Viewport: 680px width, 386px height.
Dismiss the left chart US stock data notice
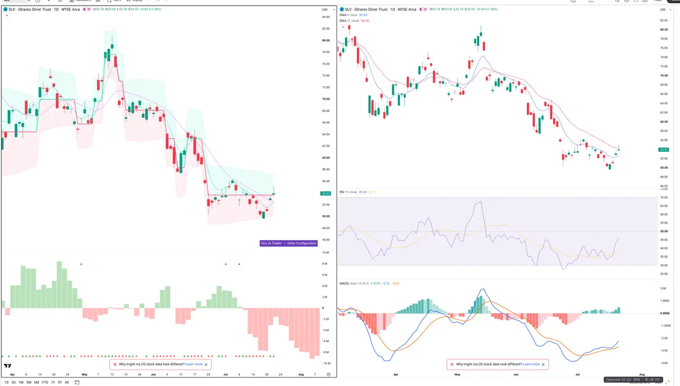pos(207,364)
